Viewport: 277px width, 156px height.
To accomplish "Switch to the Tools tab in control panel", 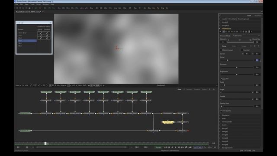I will tap(249, 16).
